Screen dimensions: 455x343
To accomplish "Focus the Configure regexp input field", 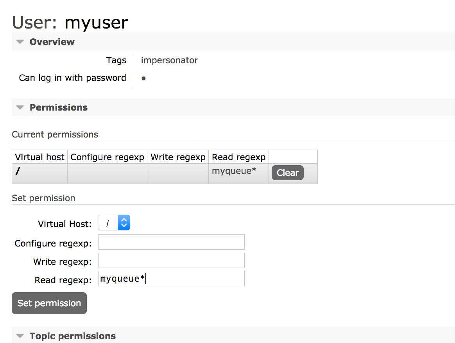I will [x=171, y=242].
